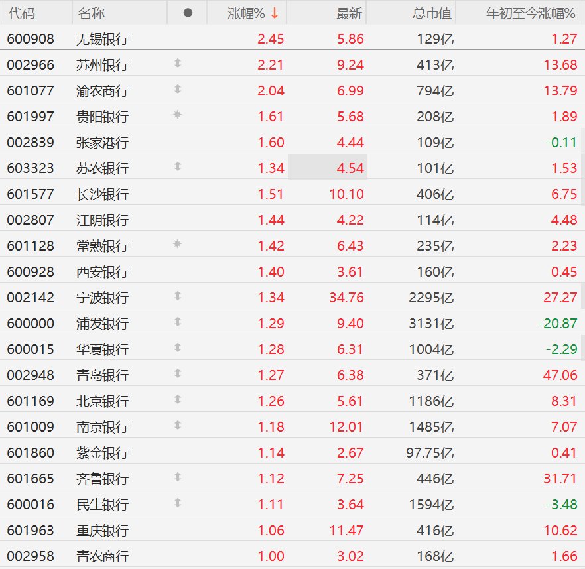Screen dimensions: 585x569
Task: Click the marker icon in 青岛银行 row
Action: (x=178, y=373)
